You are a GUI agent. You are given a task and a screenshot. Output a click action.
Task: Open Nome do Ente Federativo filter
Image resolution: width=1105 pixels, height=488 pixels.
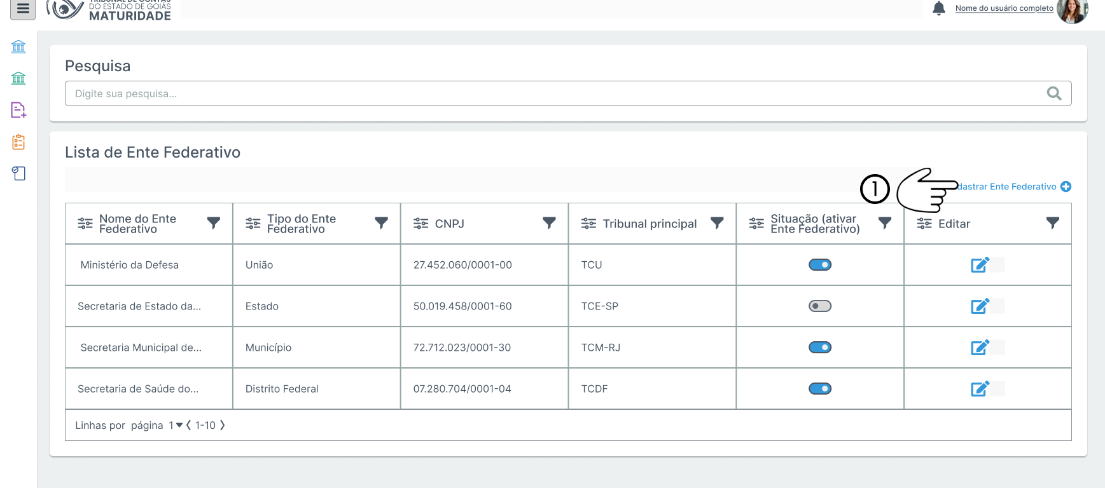point(214,223)
